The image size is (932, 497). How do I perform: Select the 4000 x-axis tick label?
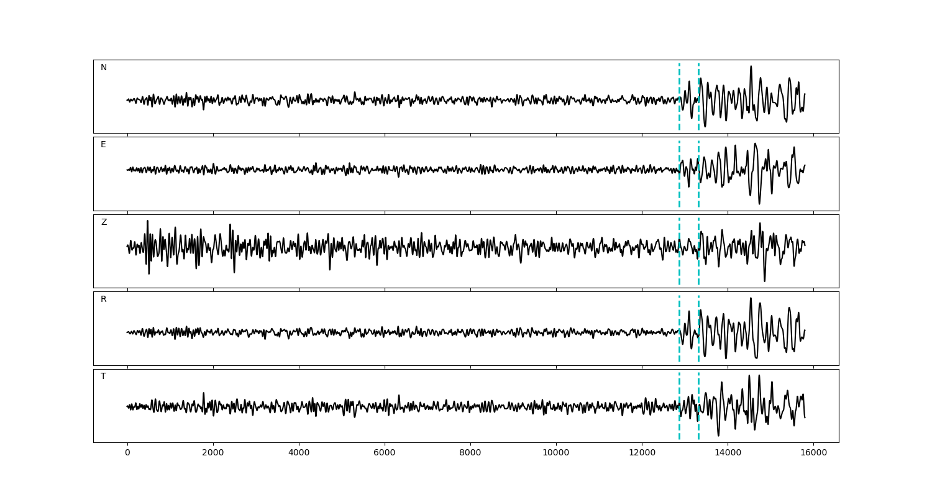(299, 454)
